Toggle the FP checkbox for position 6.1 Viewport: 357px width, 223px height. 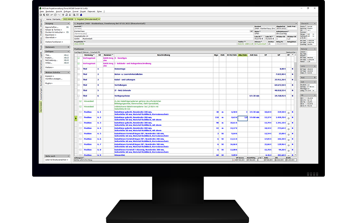[288, 113]
